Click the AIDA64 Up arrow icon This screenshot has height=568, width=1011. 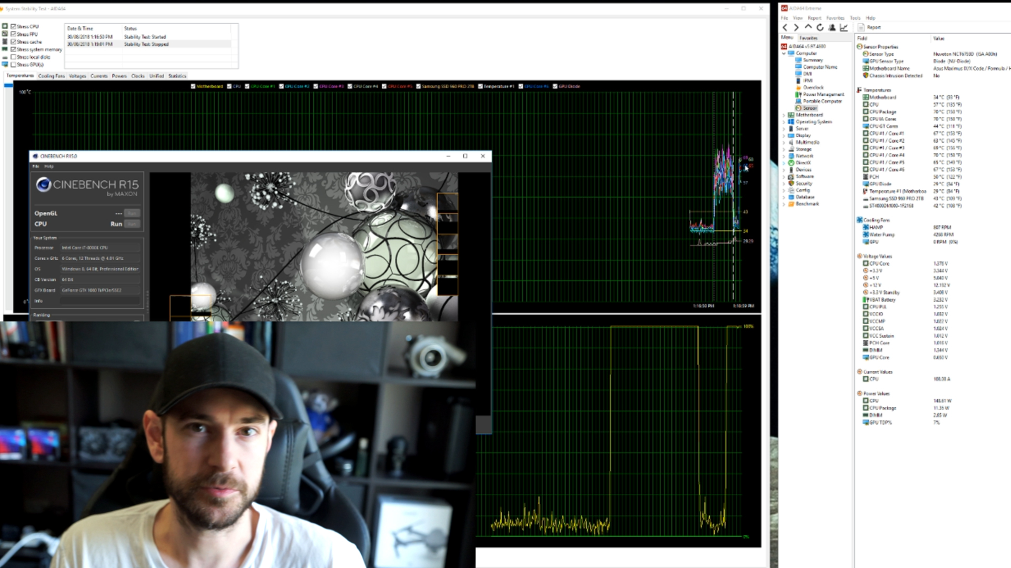[808, 27]
